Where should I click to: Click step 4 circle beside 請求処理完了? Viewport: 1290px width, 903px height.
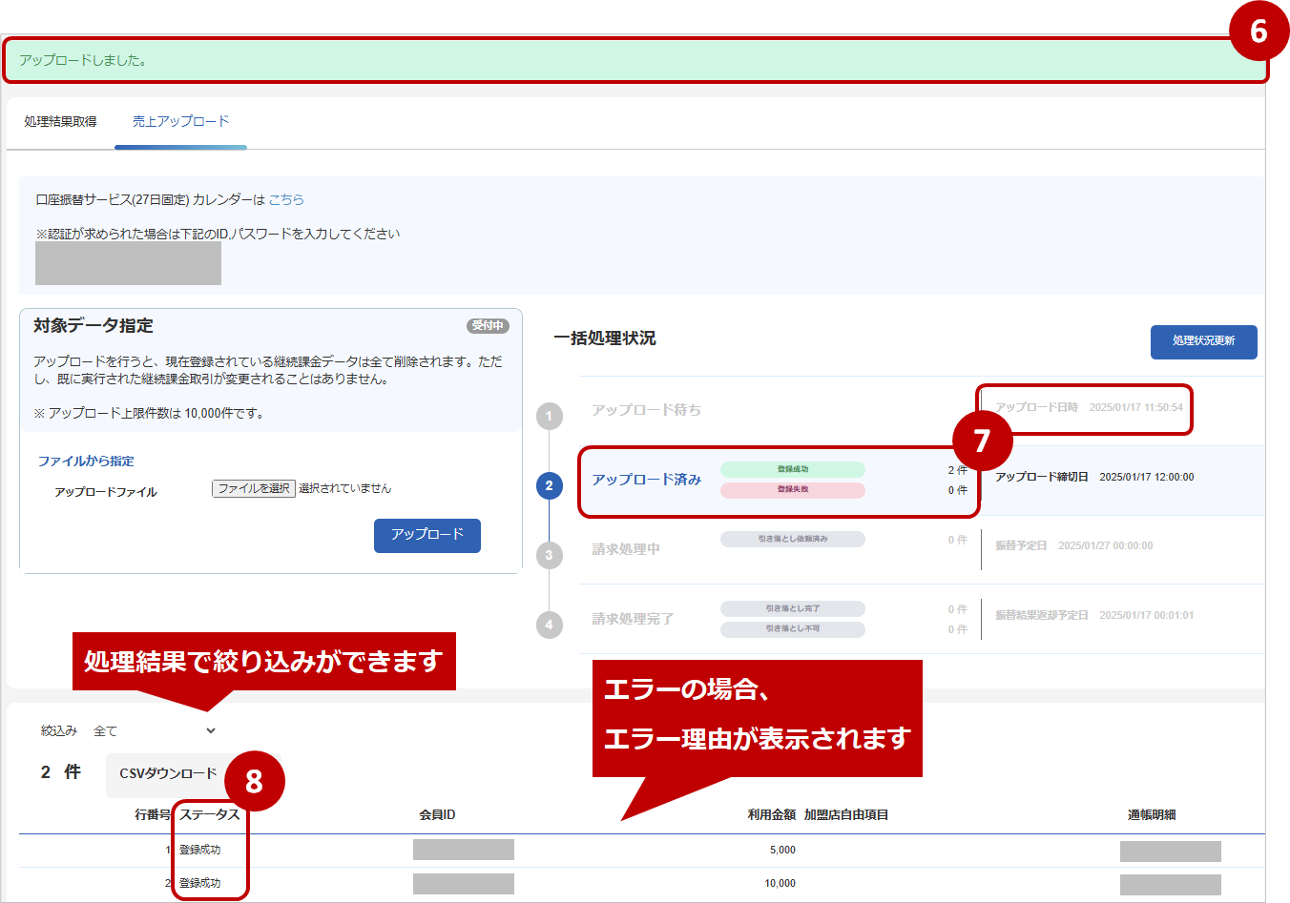pyautogui.click(x=549, y=625)
